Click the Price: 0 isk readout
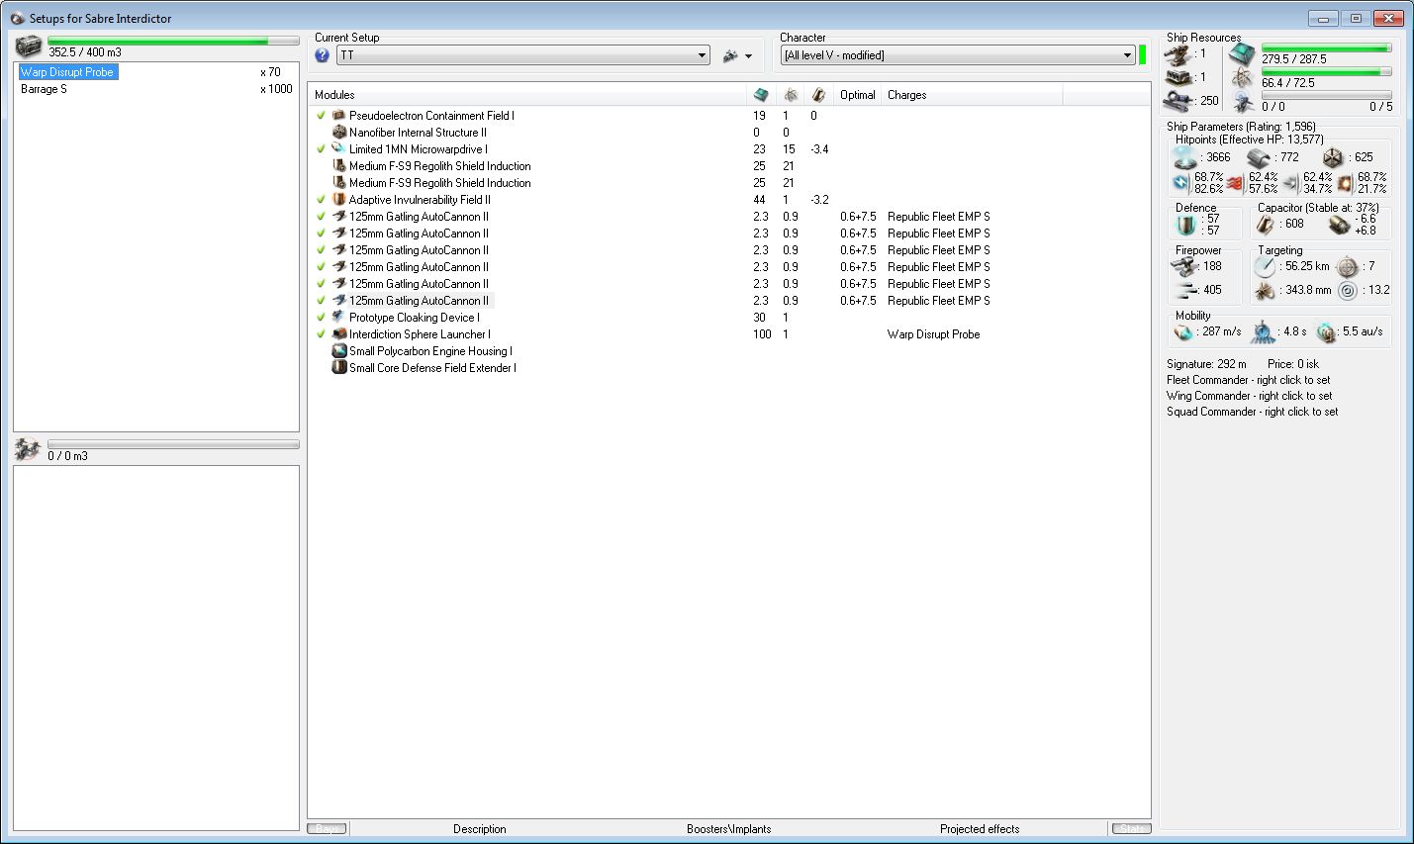Image resolution: width=1414 pixels, height=844 pixels. [1293, 364]
